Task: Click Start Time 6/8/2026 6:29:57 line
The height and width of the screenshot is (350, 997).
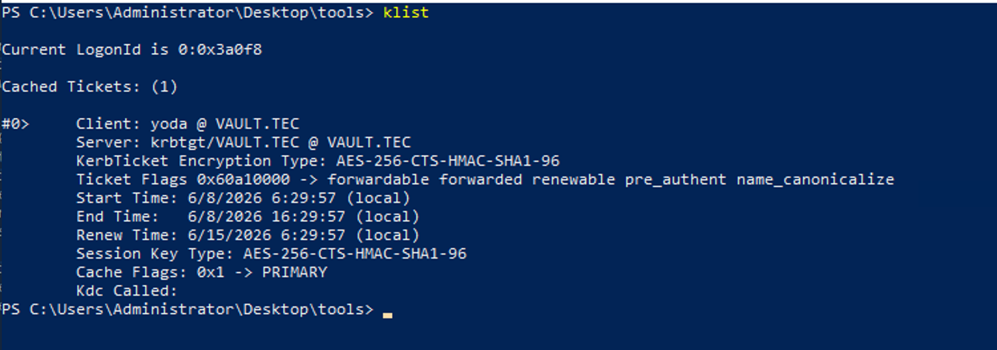Action: 243,198
